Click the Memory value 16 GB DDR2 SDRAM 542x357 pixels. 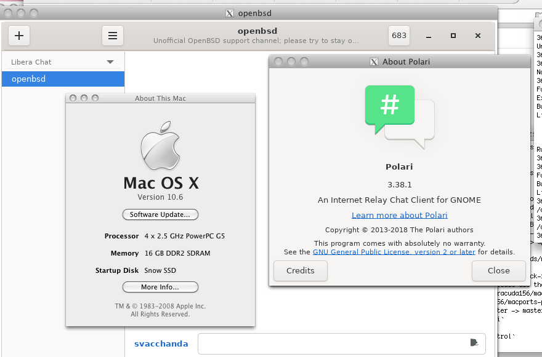click(x=177, y=254)
